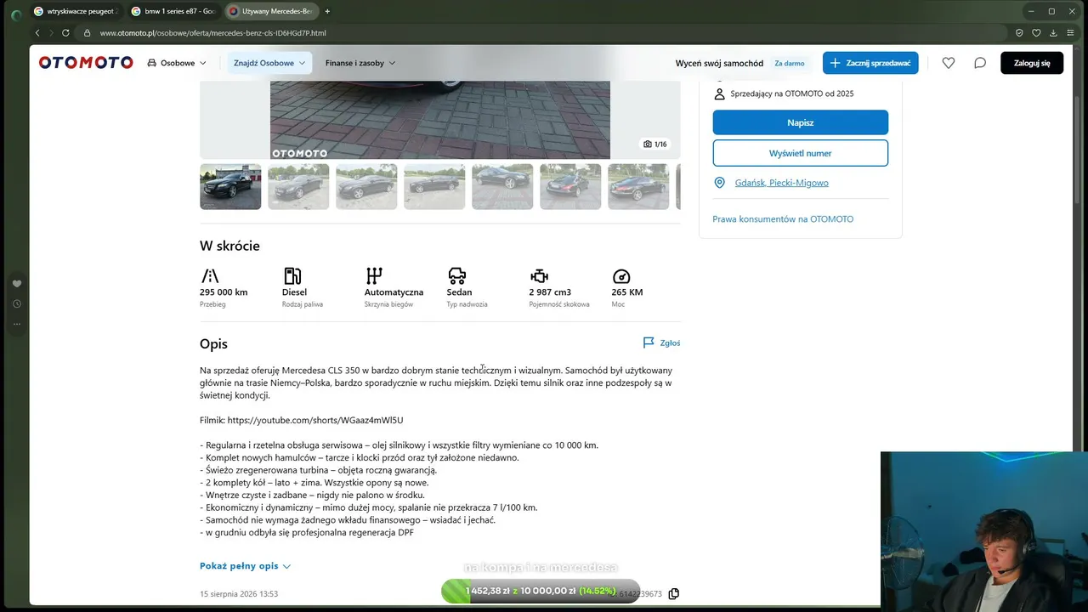Screen dimensions: 1088x612
Task: Click the Wyświetl numer button
Action: click(800, 153)
